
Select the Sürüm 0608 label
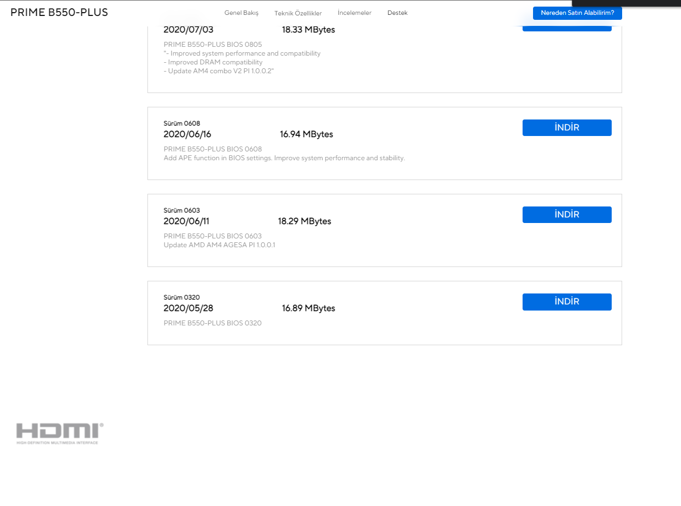tap(182, 123)
